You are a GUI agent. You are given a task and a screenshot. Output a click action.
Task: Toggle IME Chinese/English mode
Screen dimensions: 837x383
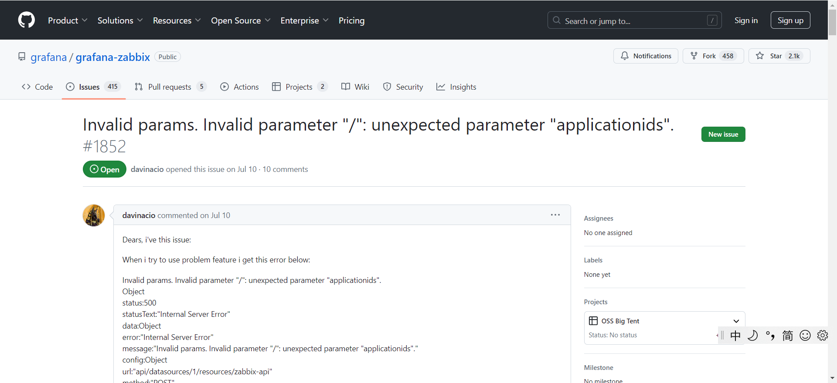tap(735, 336)
